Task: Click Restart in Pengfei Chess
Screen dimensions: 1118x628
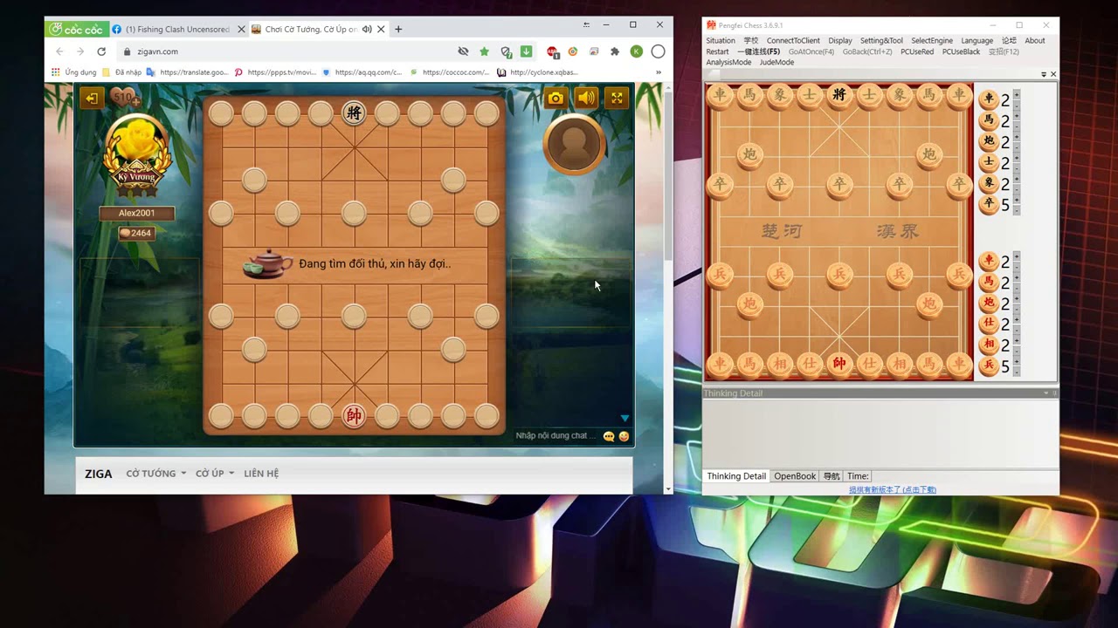Action: [717, 51]
